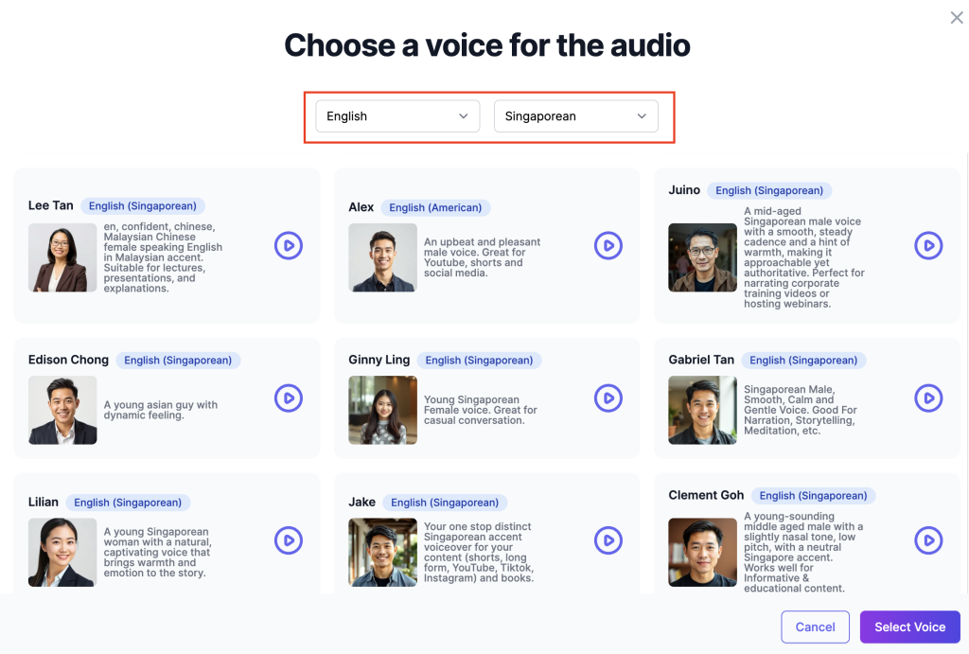
Task: Select the Gabriel Tan voice name
Action: (701, 360)
